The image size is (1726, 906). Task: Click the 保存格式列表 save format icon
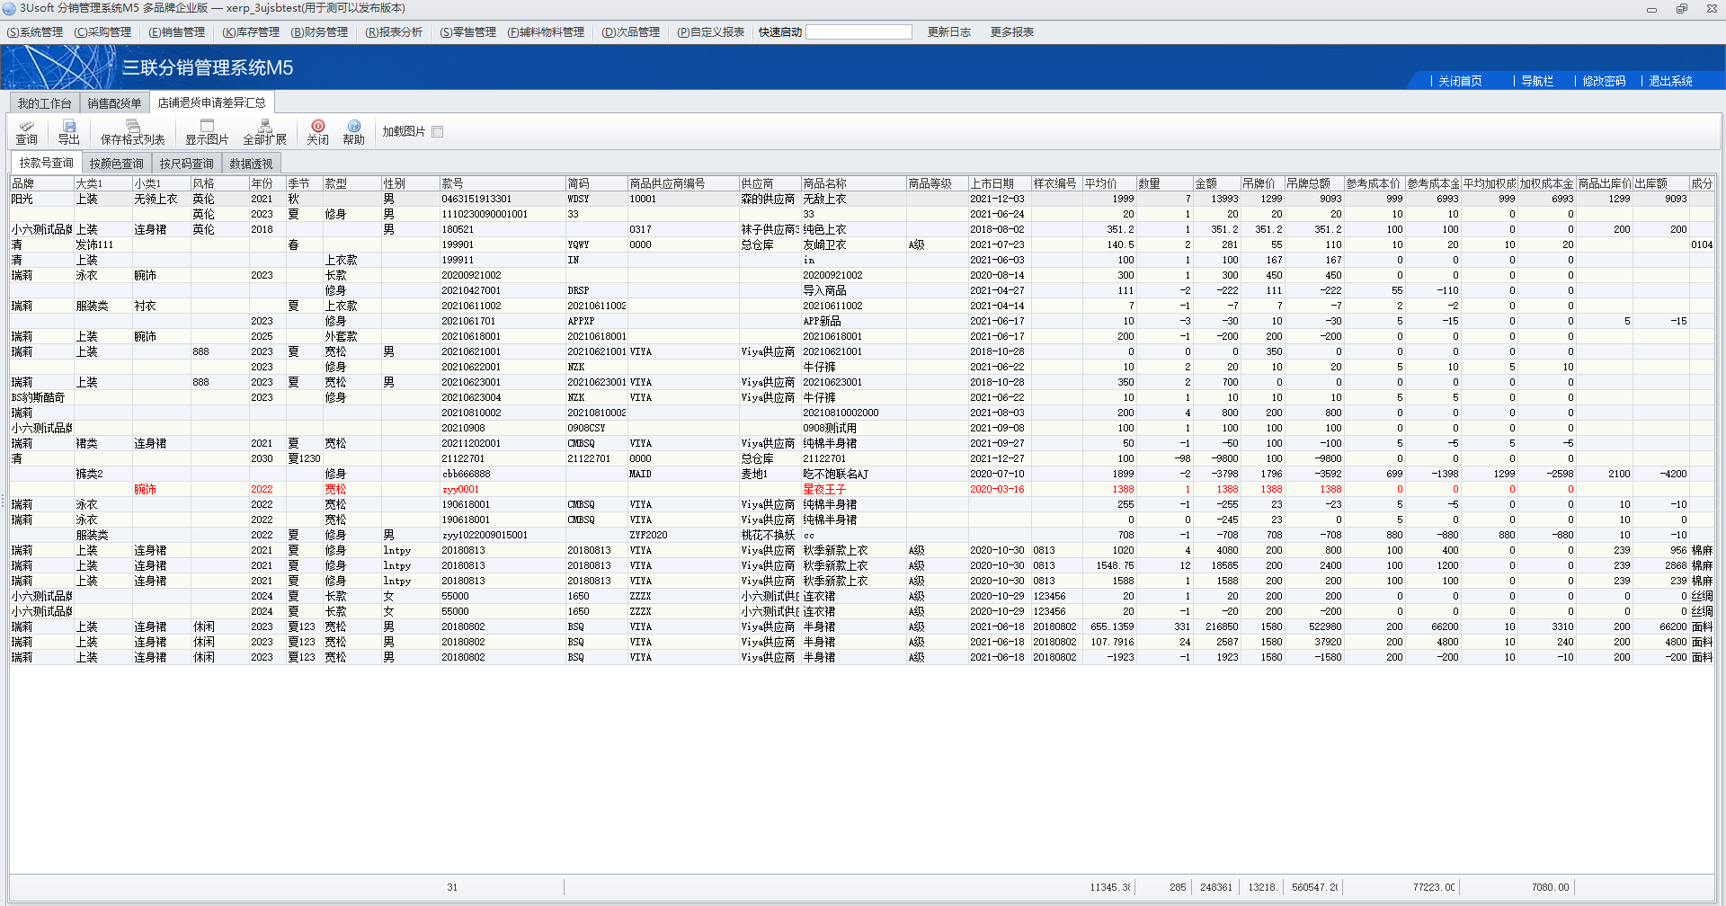point(132,132)
